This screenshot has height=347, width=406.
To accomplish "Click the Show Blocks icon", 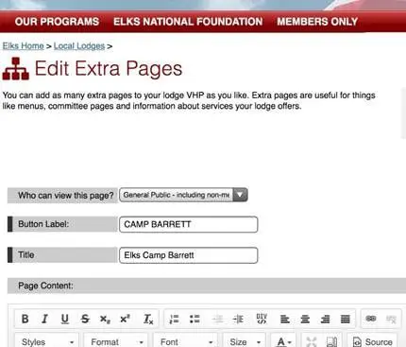I will tap(331, 341).
